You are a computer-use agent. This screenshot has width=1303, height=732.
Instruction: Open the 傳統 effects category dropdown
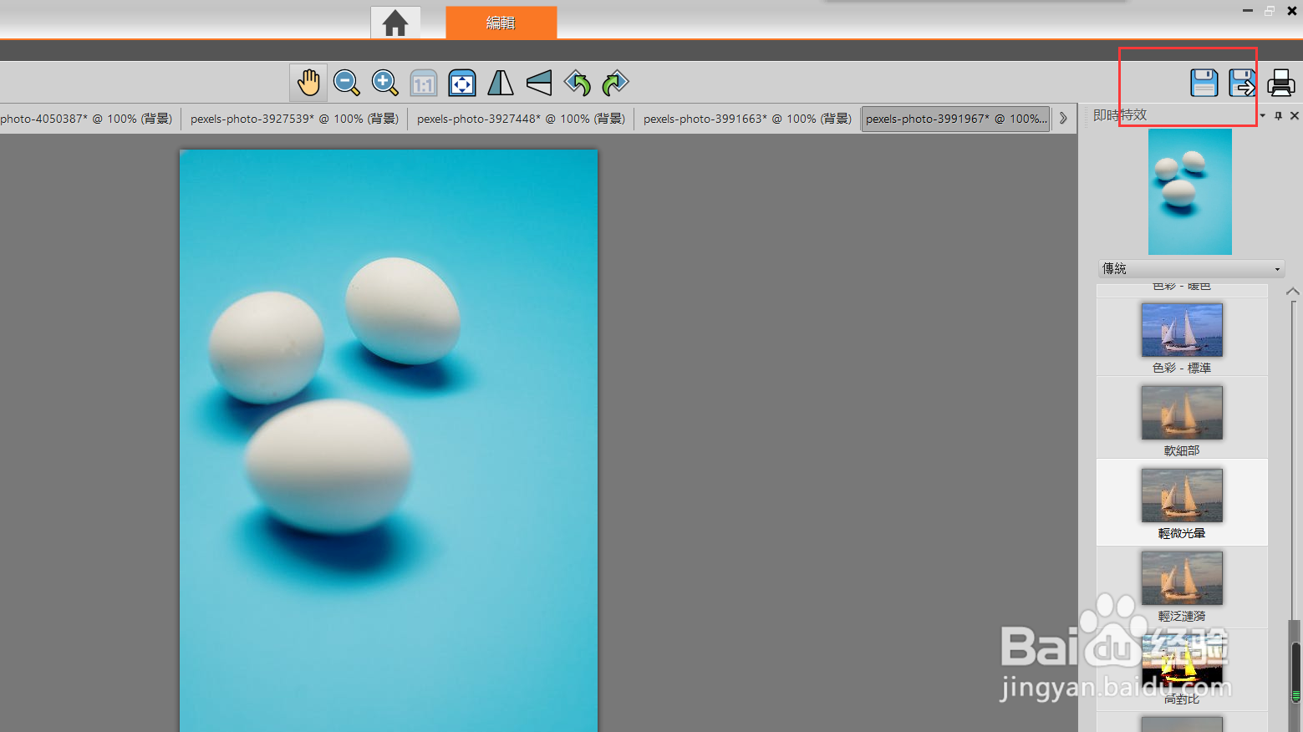[x=1190, y=268]
